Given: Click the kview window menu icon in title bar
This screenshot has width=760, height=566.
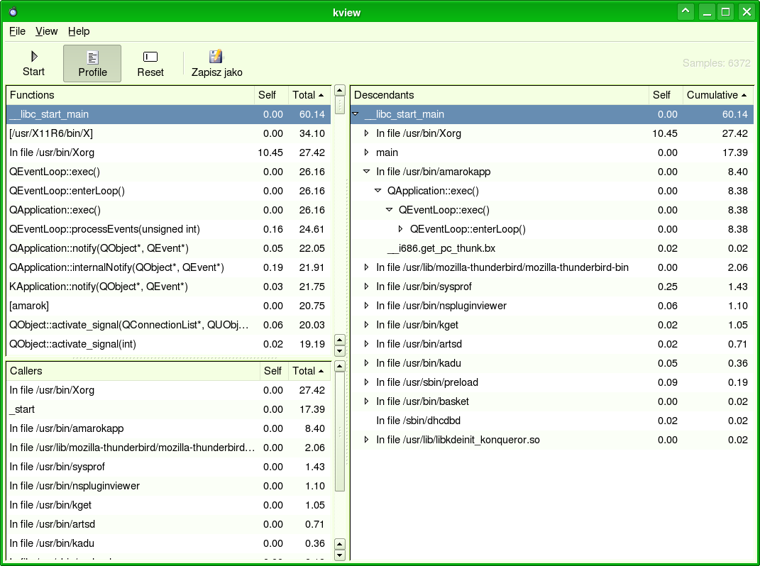Looking at the screenshot, I should point(13,12).
